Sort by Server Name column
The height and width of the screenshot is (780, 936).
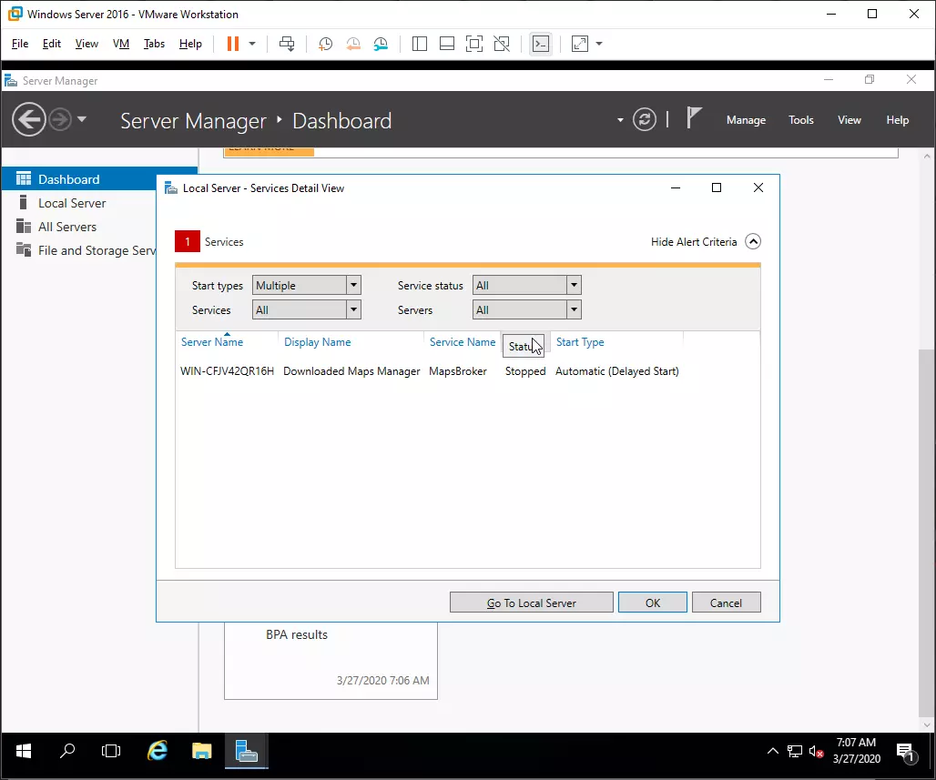click(212, 342)
